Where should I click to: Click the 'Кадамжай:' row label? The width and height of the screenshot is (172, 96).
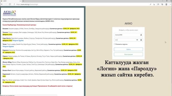(x=6, y=74)
